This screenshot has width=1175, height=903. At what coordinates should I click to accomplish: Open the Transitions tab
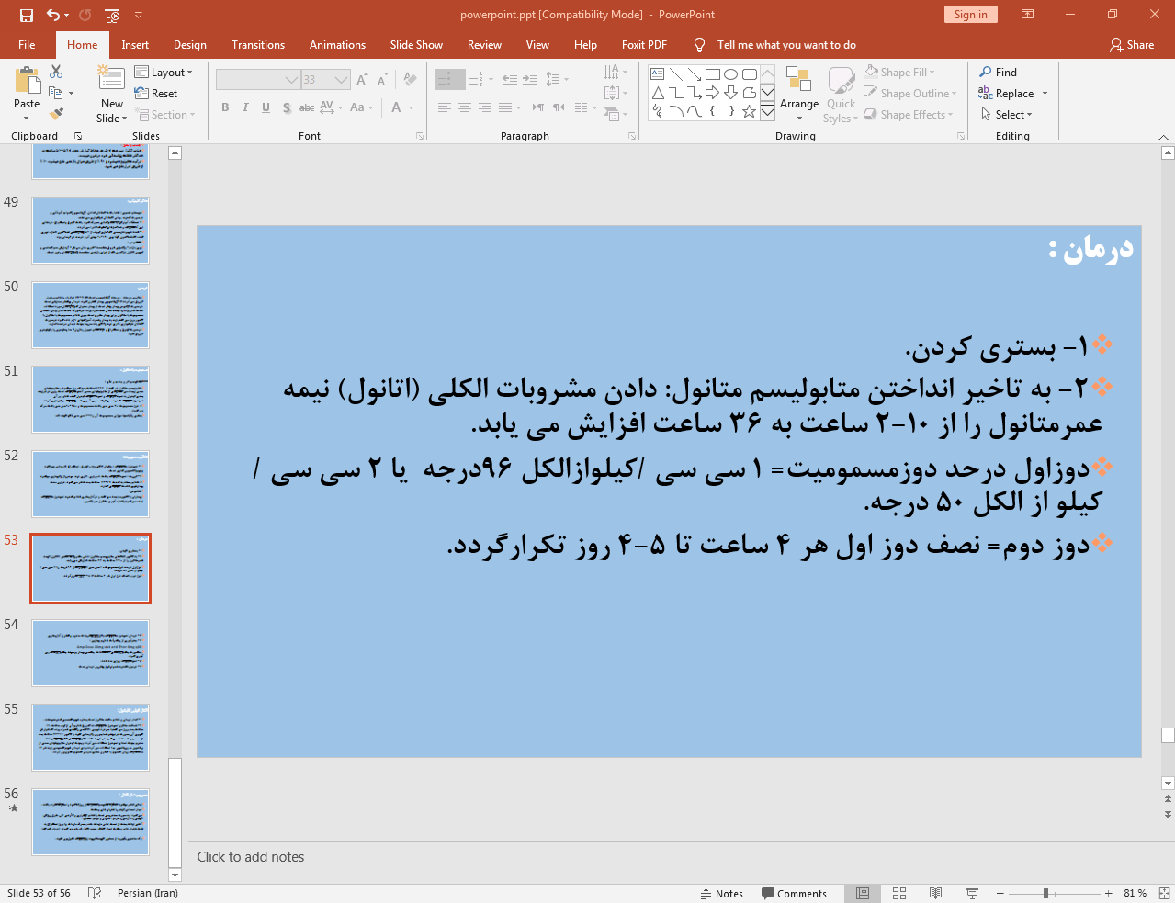[258, 45]
